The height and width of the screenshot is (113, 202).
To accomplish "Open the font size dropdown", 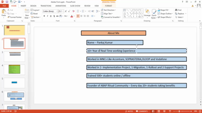I will 63,11.
